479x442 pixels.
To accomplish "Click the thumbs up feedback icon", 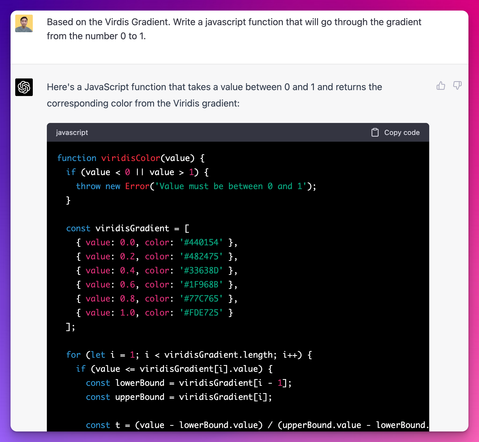I will pyautogui.click(x=441, y=86).
